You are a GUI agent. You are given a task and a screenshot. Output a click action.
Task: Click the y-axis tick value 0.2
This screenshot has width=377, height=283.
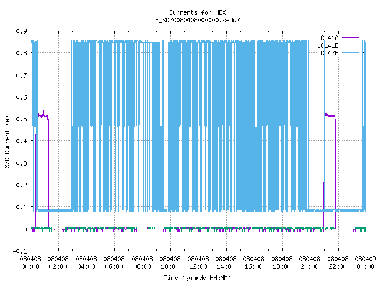point(21,185)
